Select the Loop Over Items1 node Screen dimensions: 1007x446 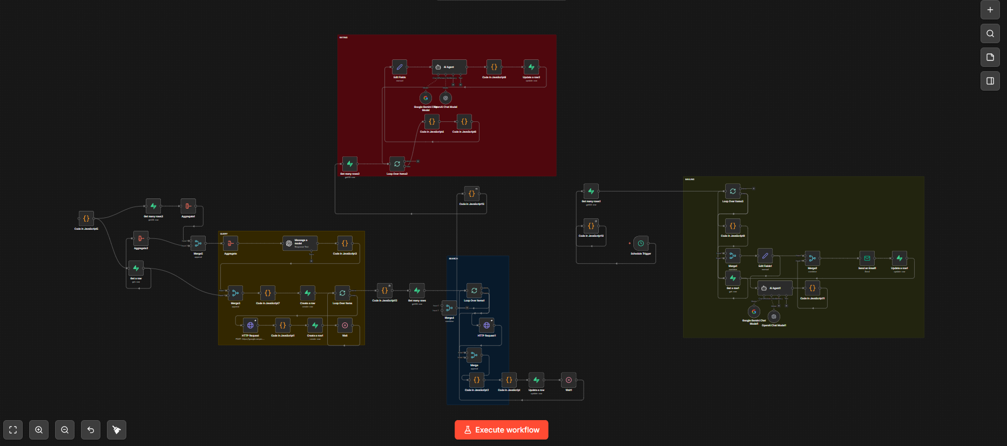point(474,290)
